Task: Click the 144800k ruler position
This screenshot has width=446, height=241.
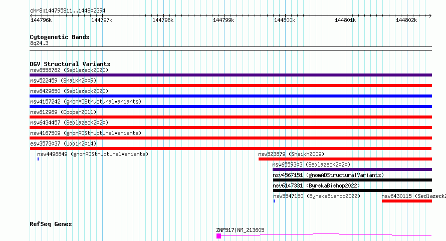Action: click(285, 20)
